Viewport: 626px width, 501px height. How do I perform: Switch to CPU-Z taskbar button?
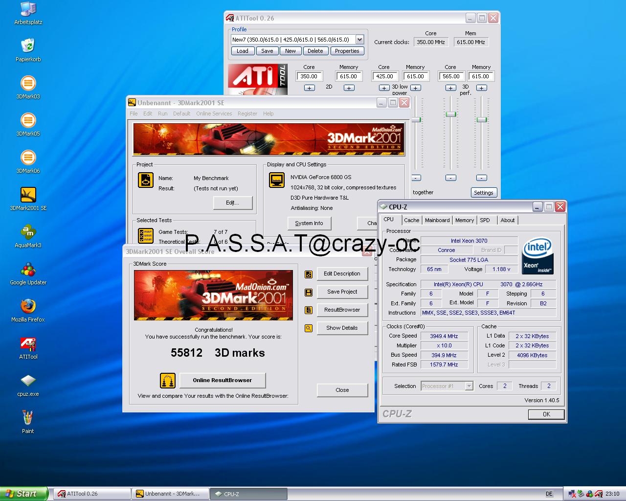pos(249,494)
